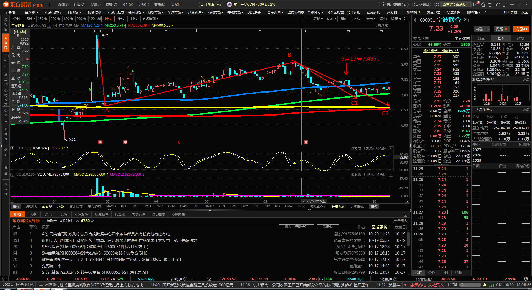Image resolution: width=532 pixels, height=290 pixels.
Task: Close the SKDJ indicator panel
Action: point(391,148)
